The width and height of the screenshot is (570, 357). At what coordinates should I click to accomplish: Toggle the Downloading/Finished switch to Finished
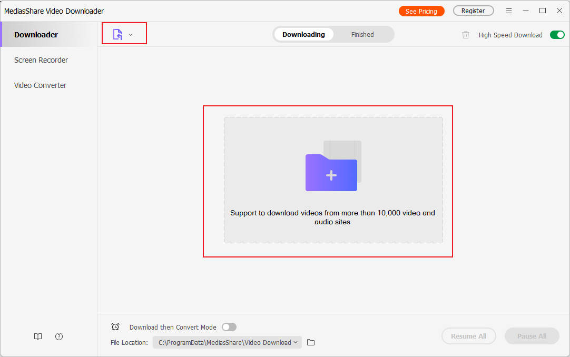(x=362, y=34)
